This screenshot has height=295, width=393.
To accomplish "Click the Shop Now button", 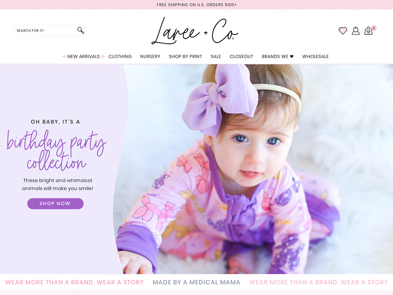I will 55,203.
